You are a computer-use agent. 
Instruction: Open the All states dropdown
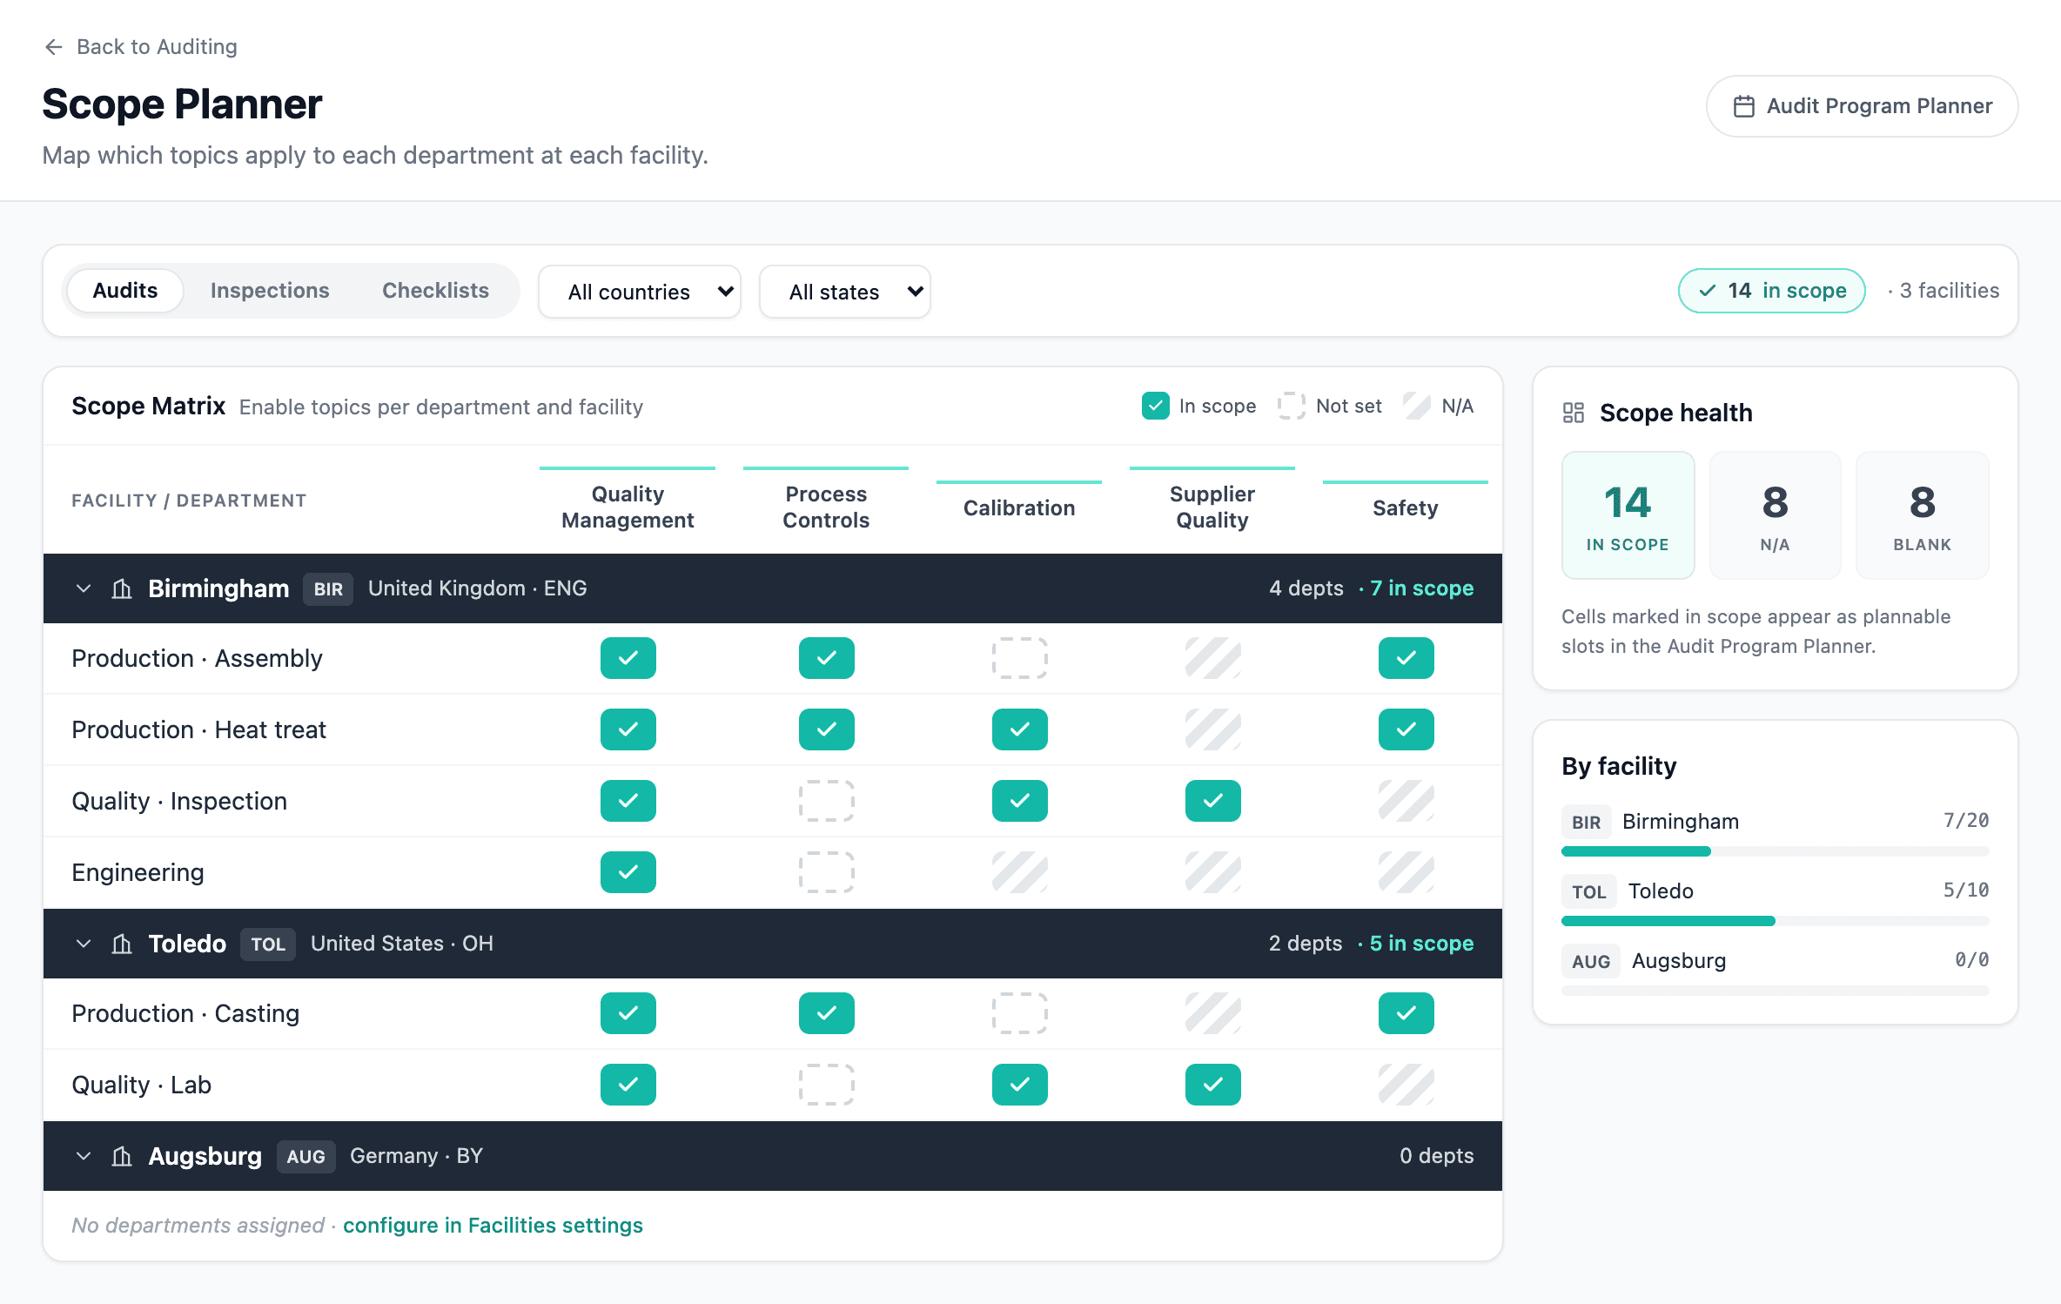[x=845, y=292]
